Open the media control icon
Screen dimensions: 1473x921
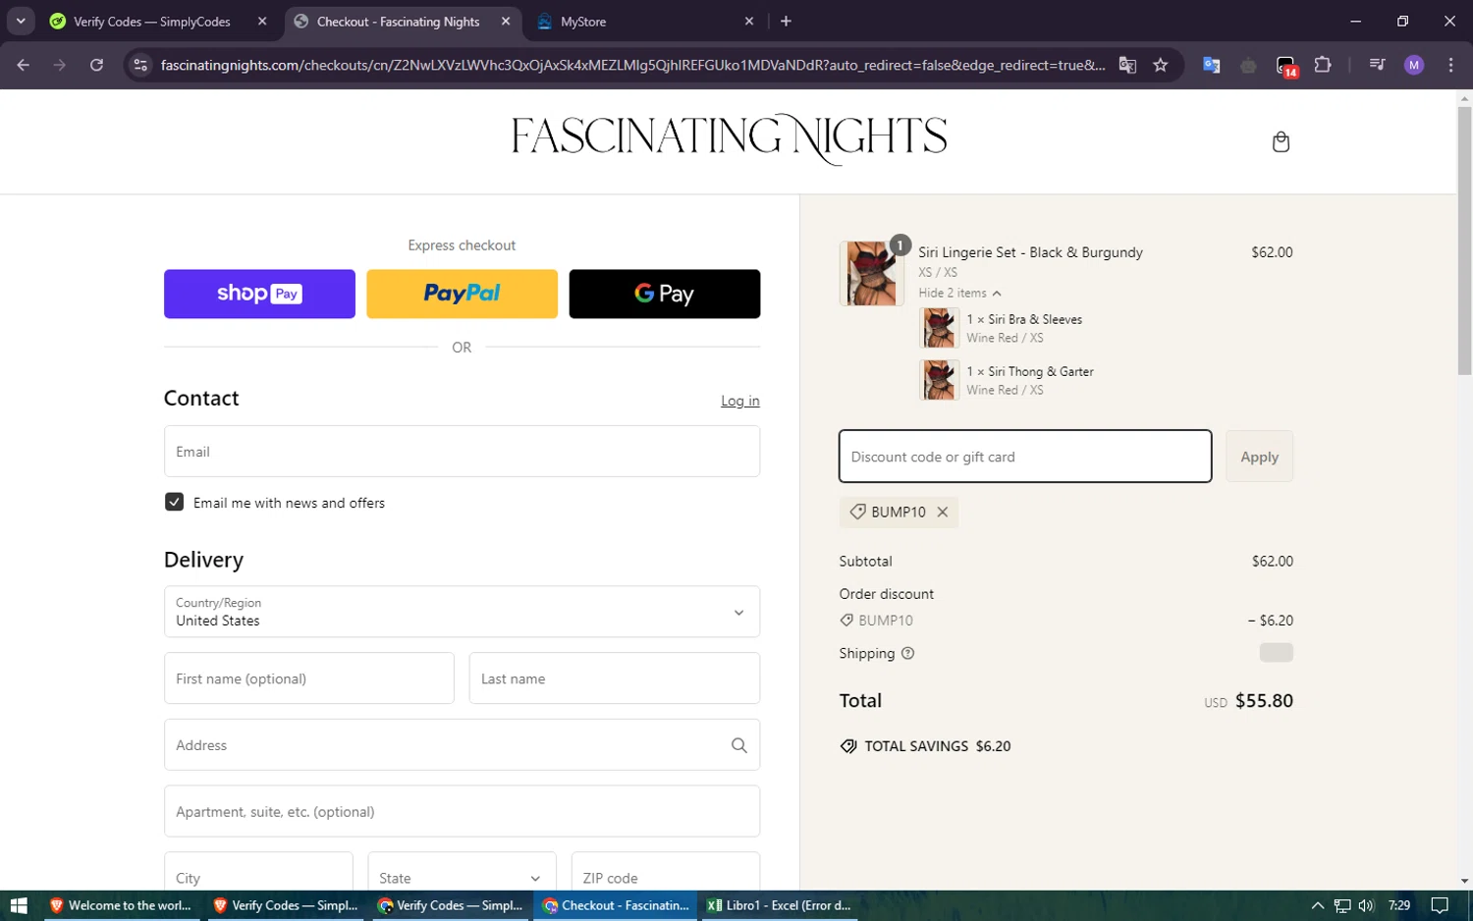tap(1377, 65)
